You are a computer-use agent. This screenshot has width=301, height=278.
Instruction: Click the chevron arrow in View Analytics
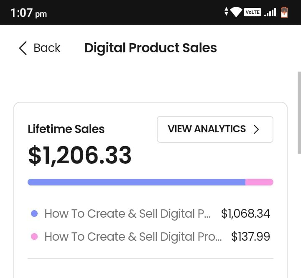(x=257, y=129)
